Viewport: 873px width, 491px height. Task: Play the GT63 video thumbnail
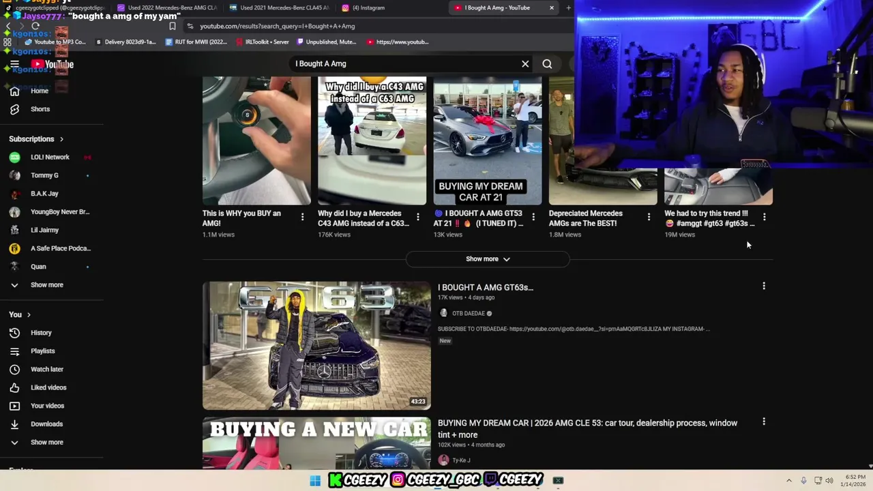tap(316, 345)
